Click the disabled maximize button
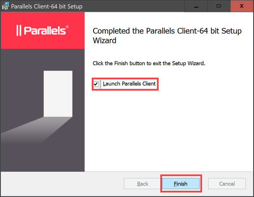The height and width of the screenshot is (197, 254). coord(219,6)
